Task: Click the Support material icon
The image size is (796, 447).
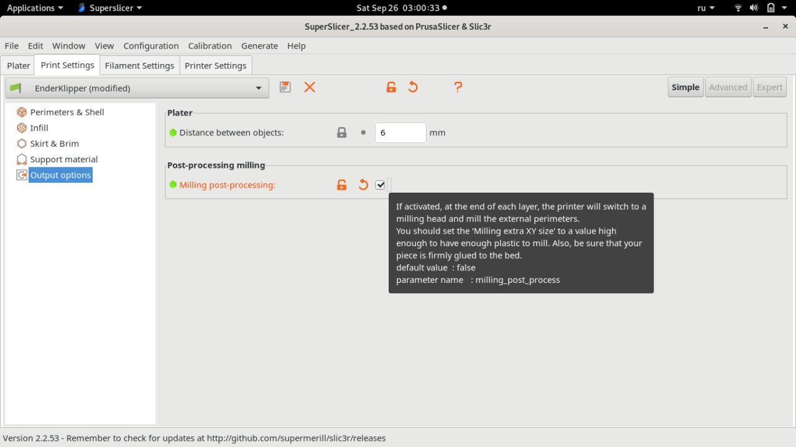Action: pyautogui.click(x=22, y=159)
